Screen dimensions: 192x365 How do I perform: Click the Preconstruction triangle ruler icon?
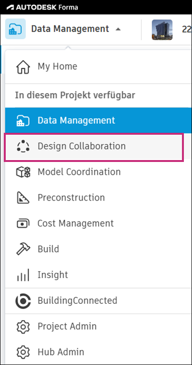pos(23,198)
